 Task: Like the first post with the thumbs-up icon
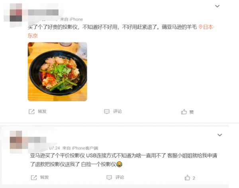point(184,112)
